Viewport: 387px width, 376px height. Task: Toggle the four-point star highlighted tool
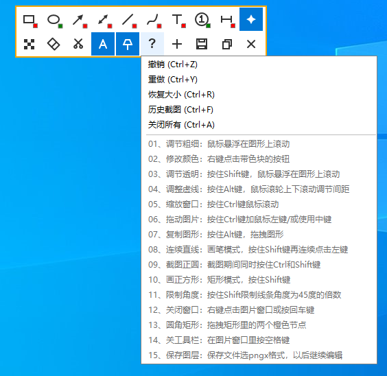click(x=251, y=19)
